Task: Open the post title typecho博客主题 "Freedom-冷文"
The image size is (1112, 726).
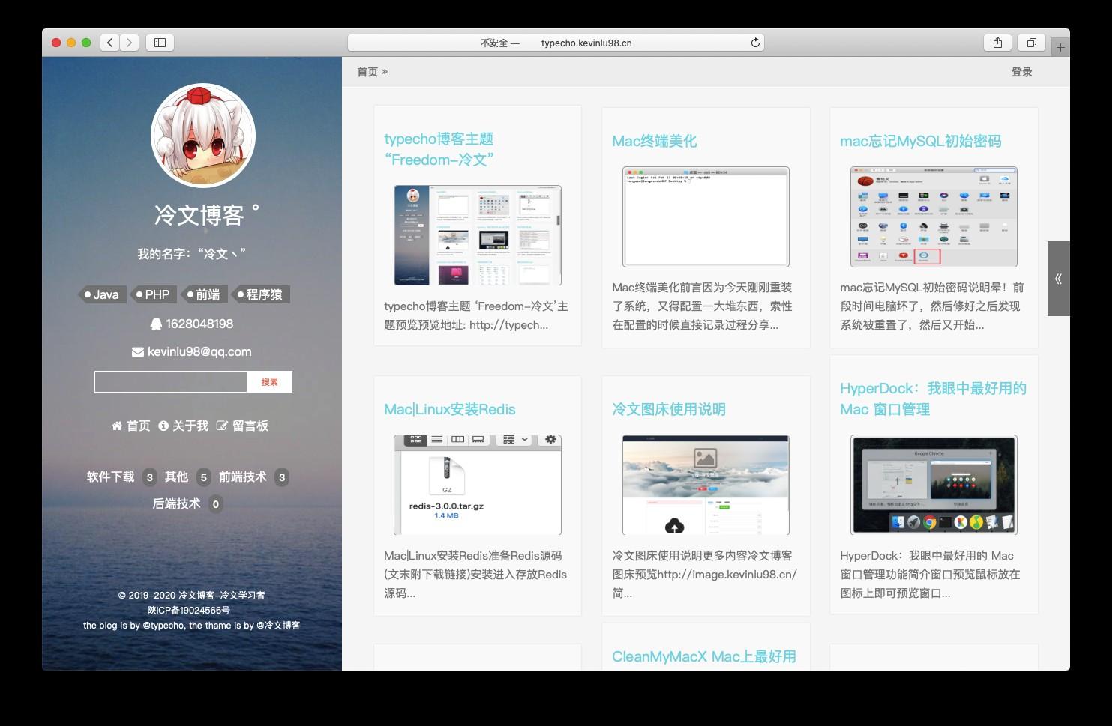Action: pyautogui.click(x=439, y=149)
